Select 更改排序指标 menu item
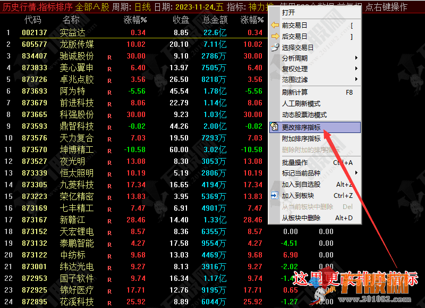 (315, 127)
